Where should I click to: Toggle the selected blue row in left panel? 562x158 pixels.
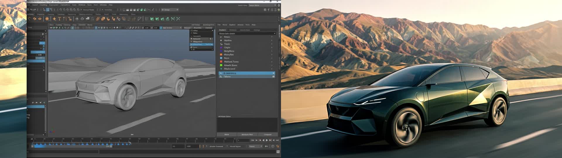[x=36, y=107]
